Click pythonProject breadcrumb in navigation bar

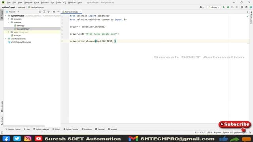(x=8, y=7)
